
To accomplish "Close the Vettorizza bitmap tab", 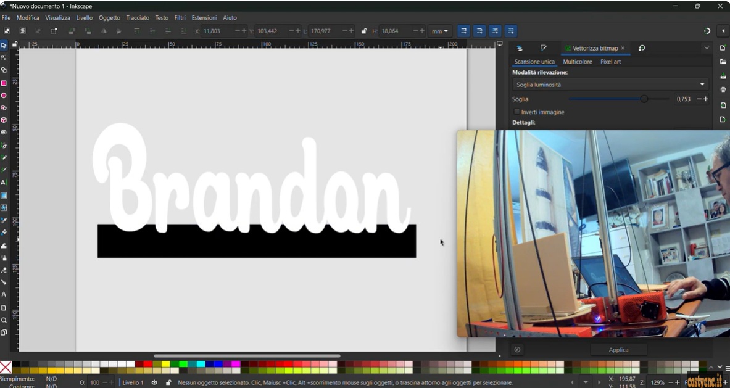I will (x=623, y=48).
